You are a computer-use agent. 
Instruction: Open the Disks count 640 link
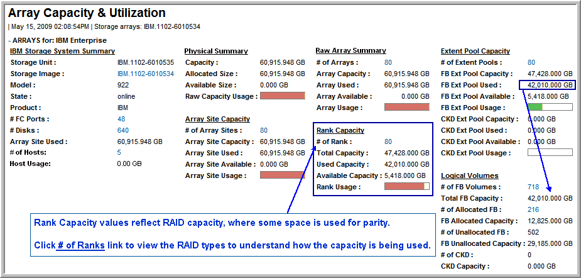[123, 130]
